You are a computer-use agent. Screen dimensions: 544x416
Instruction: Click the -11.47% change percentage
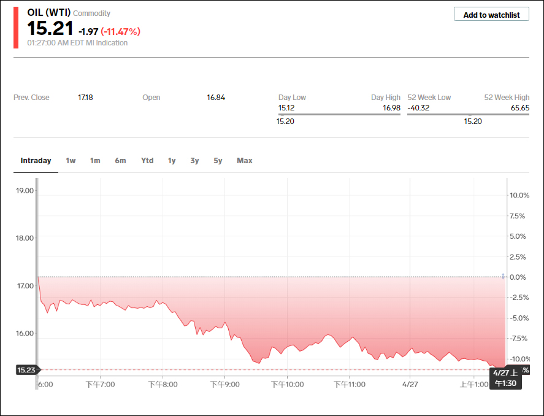click(x=121, y=31)
